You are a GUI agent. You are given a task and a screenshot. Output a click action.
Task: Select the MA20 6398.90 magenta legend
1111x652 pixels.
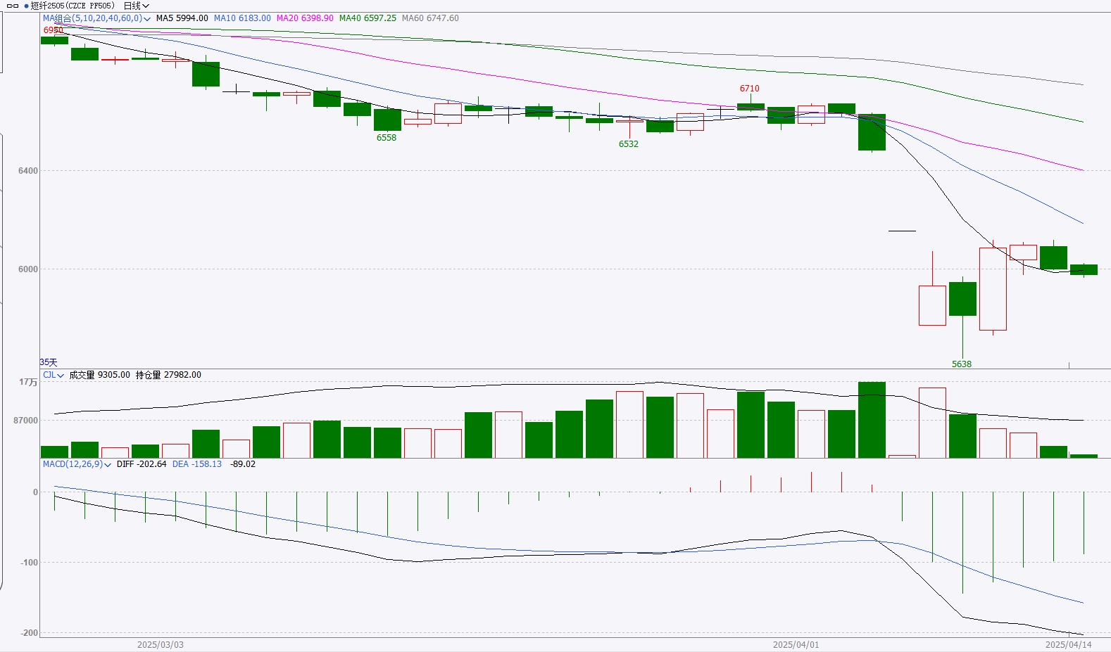point(305,18)
